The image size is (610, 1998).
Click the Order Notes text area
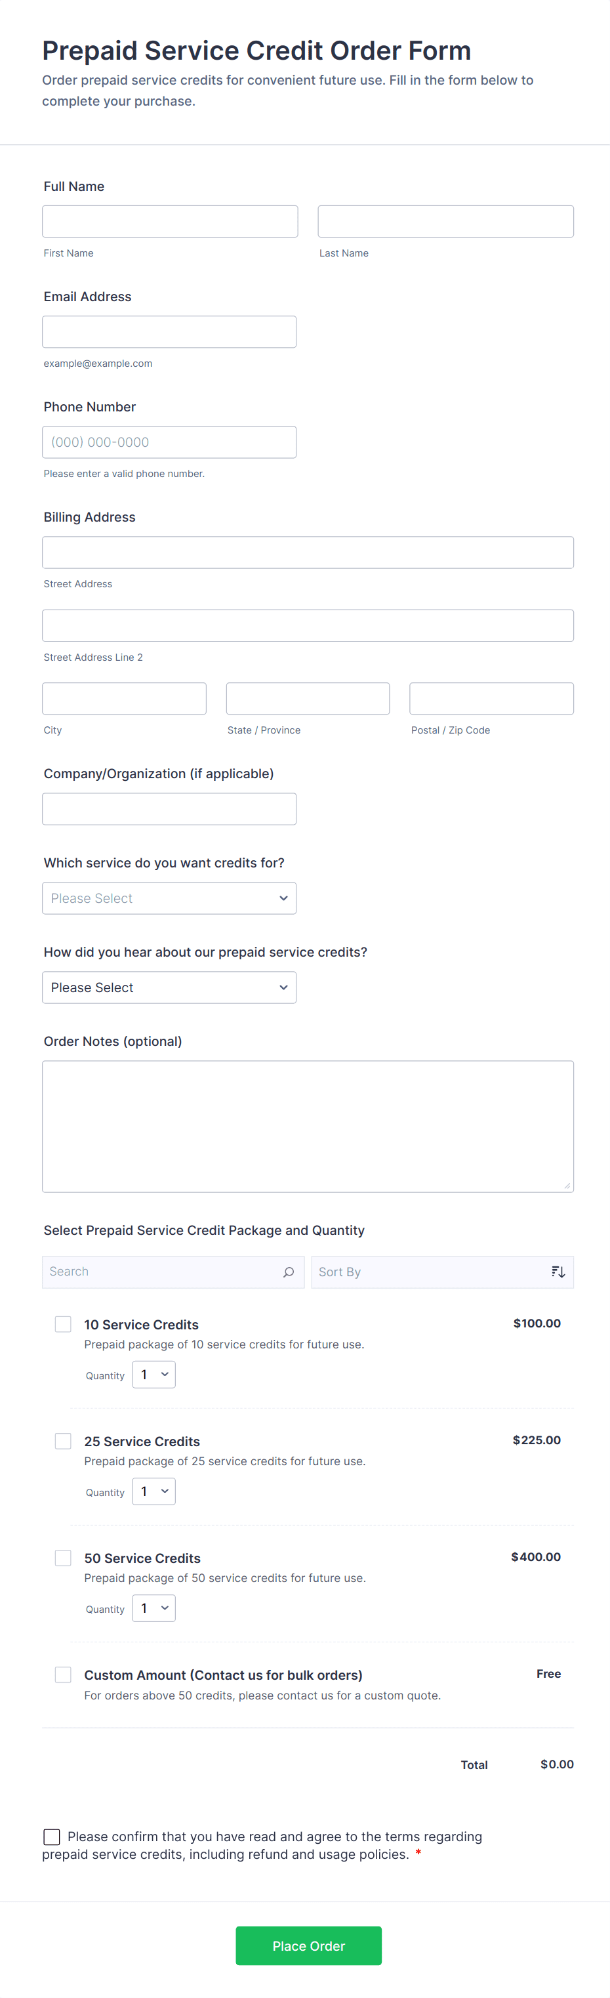[308, 1125]
